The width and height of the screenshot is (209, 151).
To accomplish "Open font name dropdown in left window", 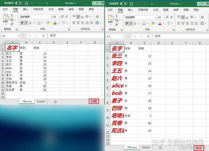I will pos(51,17).
